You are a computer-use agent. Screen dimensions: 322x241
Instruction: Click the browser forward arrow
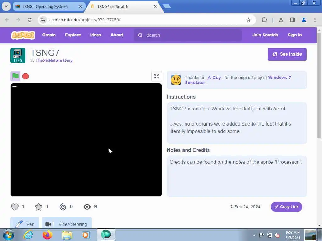(x=18, y=20)
